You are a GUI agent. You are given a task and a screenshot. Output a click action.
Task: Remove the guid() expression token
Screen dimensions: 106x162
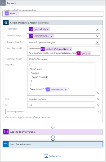(x=89, y=54)
